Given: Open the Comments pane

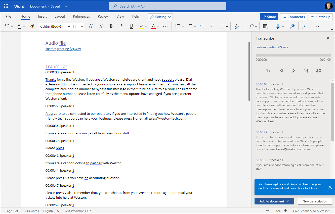Looking at the screenshot, I should pyautogui.click(x=294, y=17).
